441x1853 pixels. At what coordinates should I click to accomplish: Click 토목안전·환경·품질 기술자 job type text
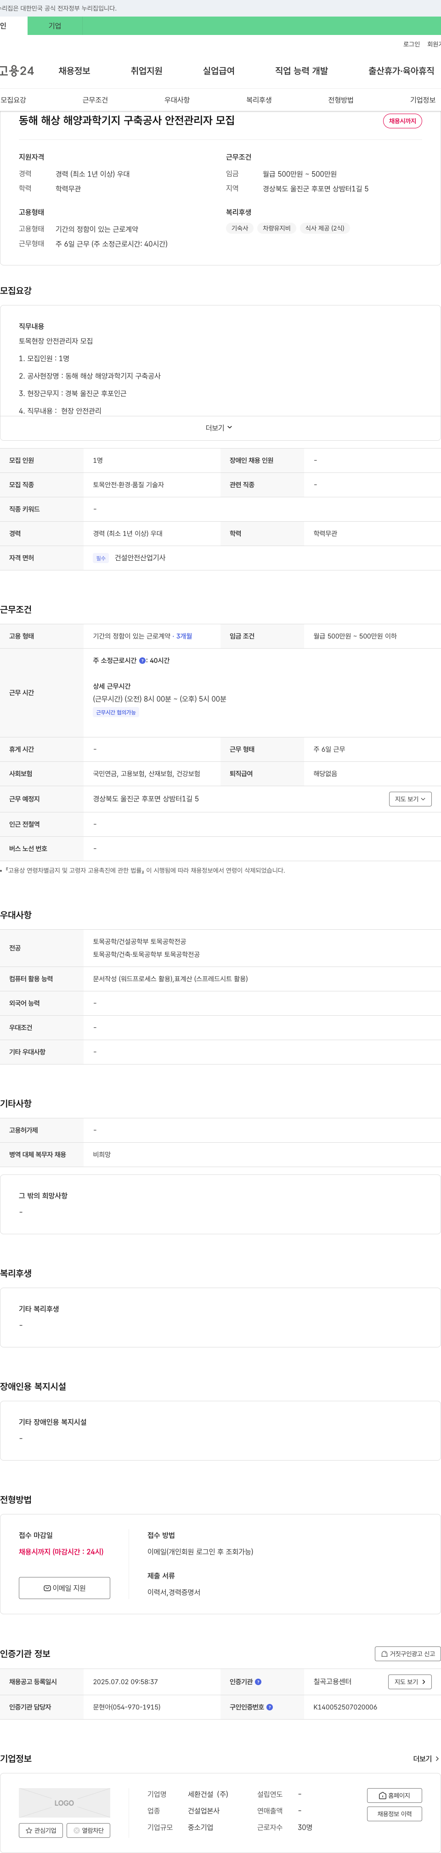click(129, 485)
